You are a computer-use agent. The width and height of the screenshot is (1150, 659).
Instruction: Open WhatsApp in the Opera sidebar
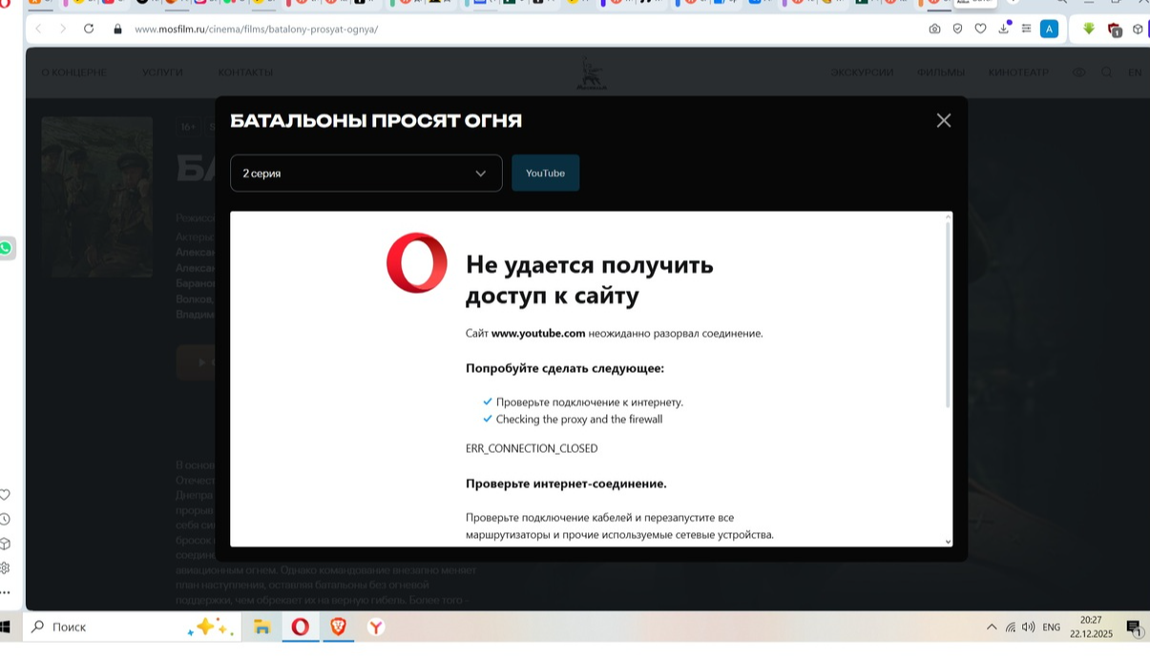pos(6,248)
